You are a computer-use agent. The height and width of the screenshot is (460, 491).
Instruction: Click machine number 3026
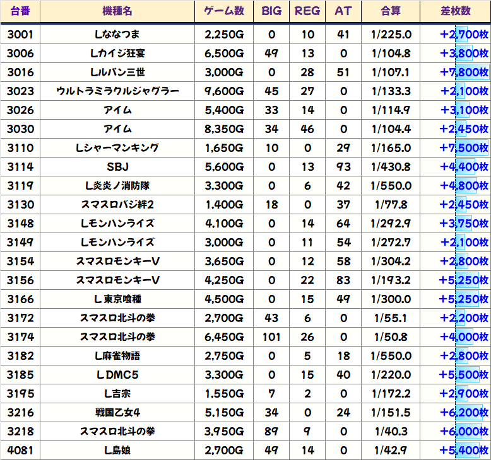(x=20, y=110)
